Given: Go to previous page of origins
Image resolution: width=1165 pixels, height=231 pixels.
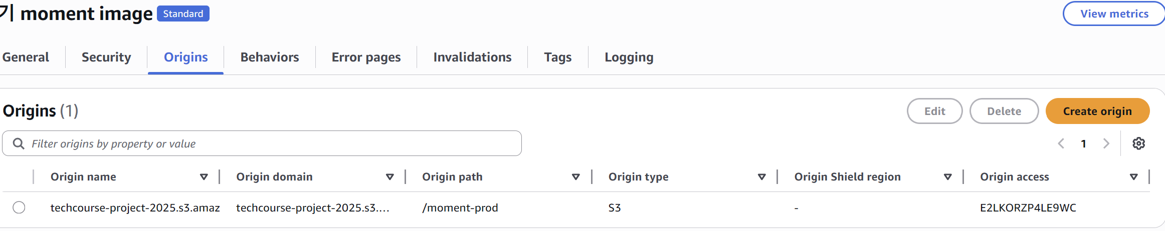Looking at the screenshot, I should [x=1061, y=144].
